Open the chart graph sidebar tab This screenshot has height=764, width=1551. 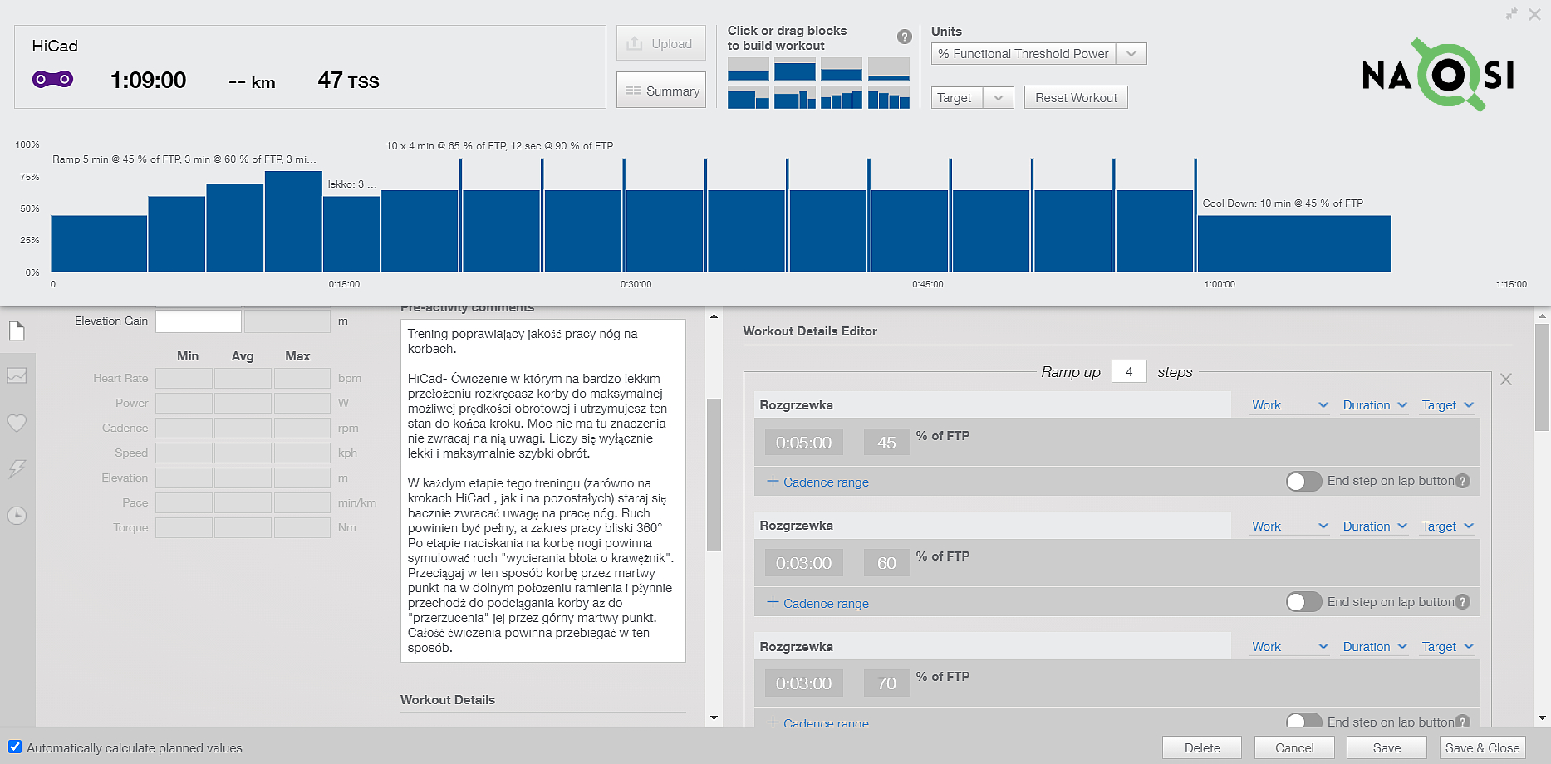(x=17, y=376)
